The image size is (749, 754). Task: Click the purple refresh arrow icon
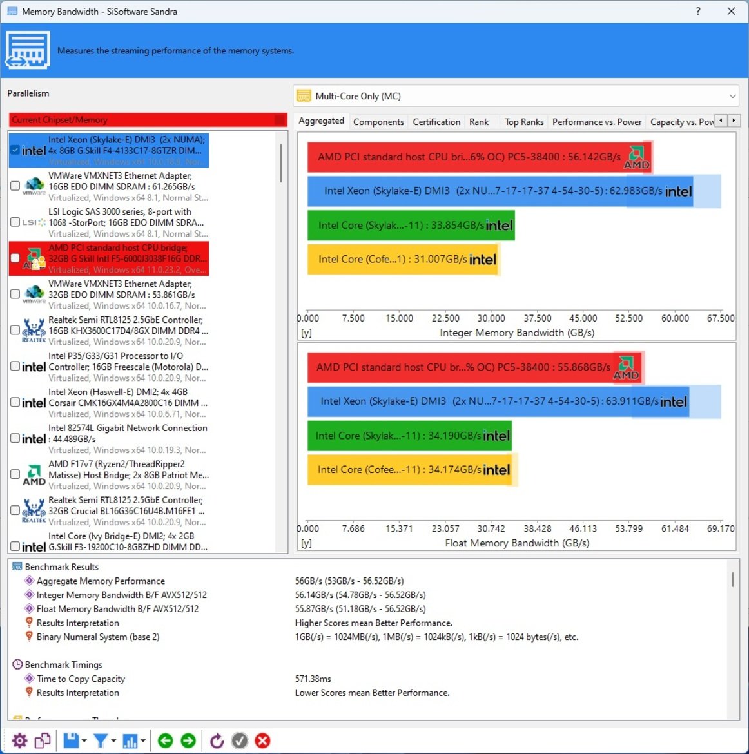[x=217, y=740]
